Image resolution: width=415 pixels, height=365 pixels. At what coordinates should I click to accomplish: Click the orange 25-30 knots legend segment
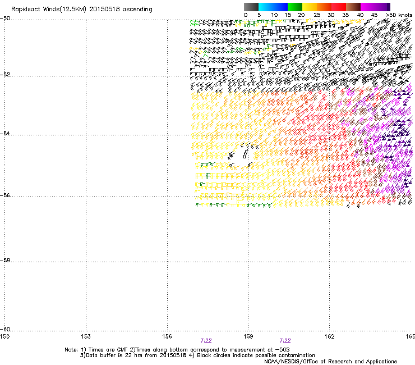[x=324, y=7]
